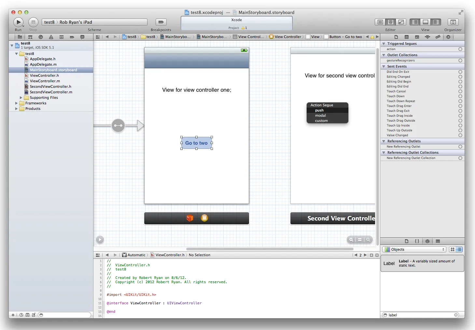
Task: Toggle the Breakpoints button
Action: 161,22
